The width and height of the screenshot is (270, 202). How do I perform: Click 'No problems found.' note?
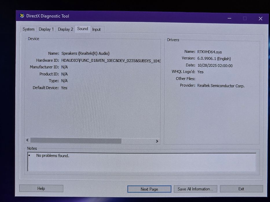click(x=52, y=156)
